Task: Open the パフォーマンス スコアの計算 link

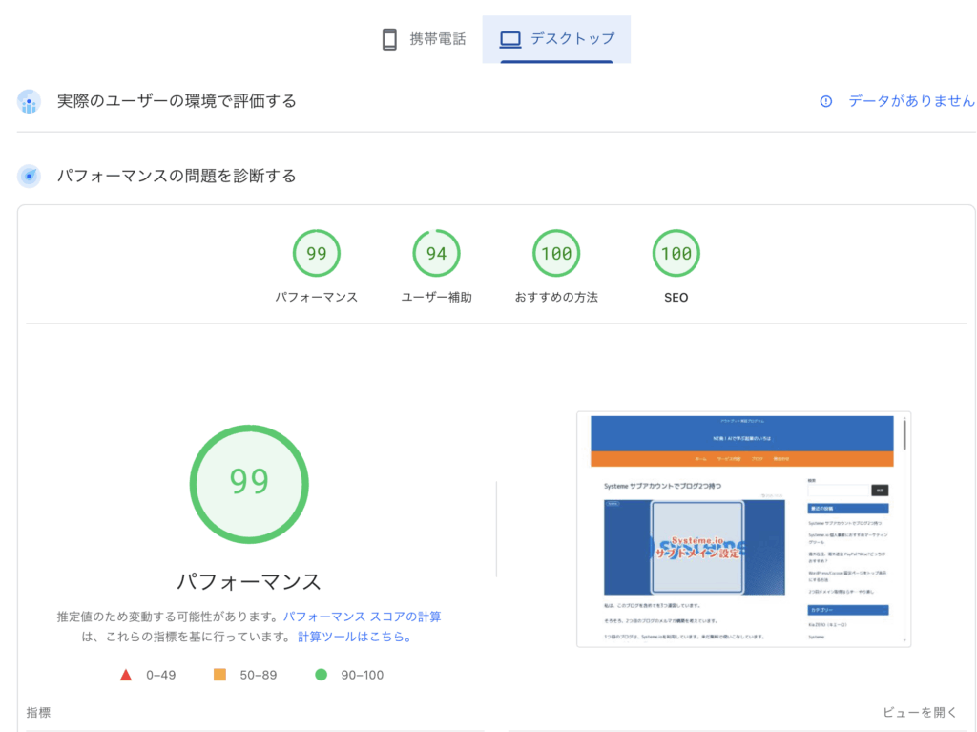Action: tap(362, 617)
